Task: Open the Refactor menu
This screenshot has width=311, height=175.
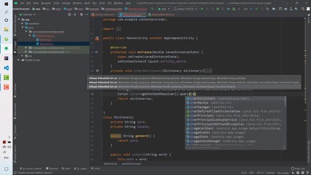Action: (x=77, y=3)
